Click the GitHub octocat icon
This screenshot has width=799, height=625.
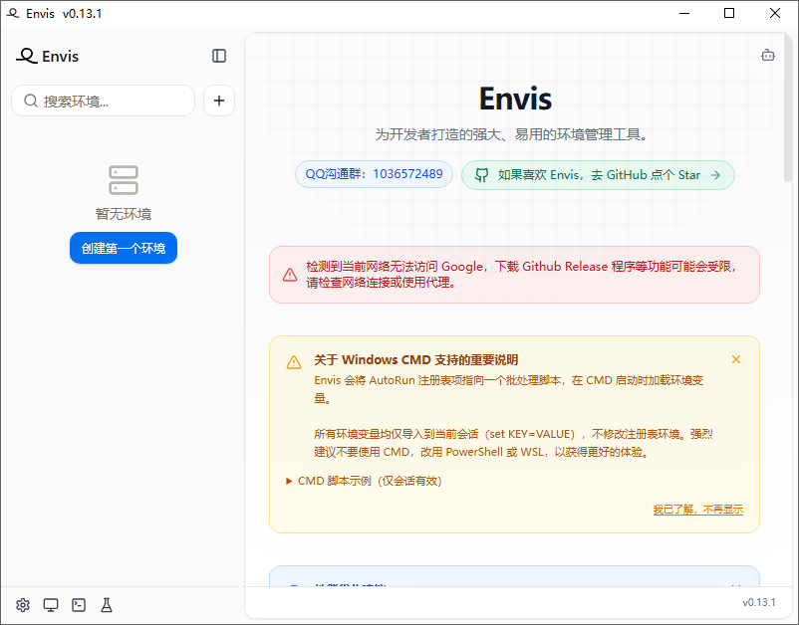(481, 175)
